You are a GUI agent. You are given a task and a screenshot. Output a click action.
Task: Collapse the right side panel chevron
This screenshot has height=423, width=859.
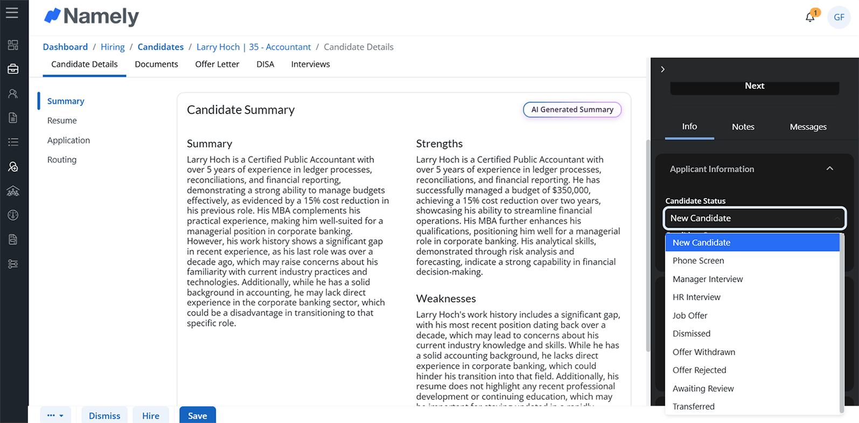pos(663,69)
